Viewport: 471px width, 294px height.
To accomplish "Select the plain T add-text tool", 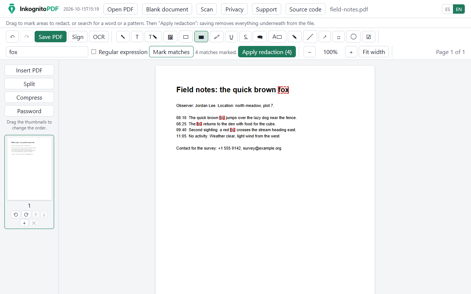I will tap(137, 37).
